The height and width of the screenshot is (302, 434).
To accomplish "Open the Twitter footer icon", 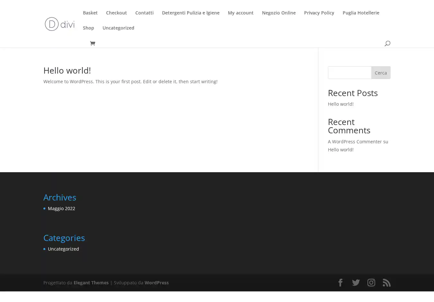I will pos(356,283).
